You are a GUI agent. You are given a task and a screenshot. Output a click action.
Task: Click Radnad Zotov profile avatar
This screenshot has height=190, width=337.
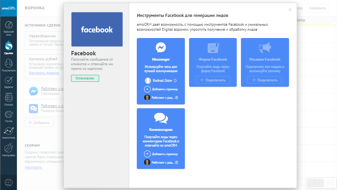pos(148,81)
